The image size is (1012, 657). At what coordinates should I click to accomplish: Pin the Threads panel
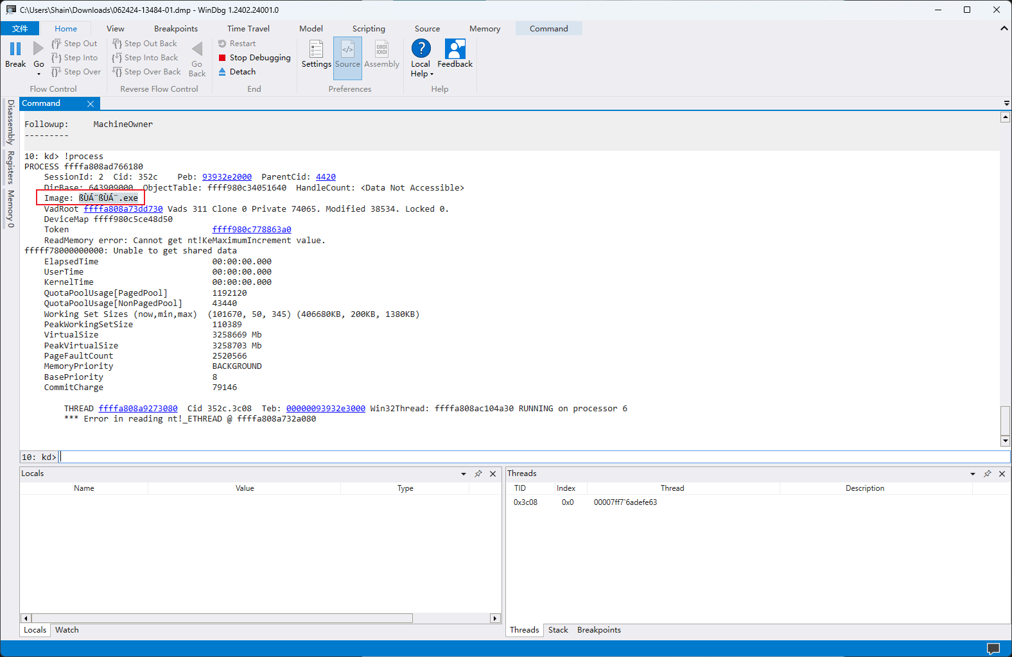(988, 474)
